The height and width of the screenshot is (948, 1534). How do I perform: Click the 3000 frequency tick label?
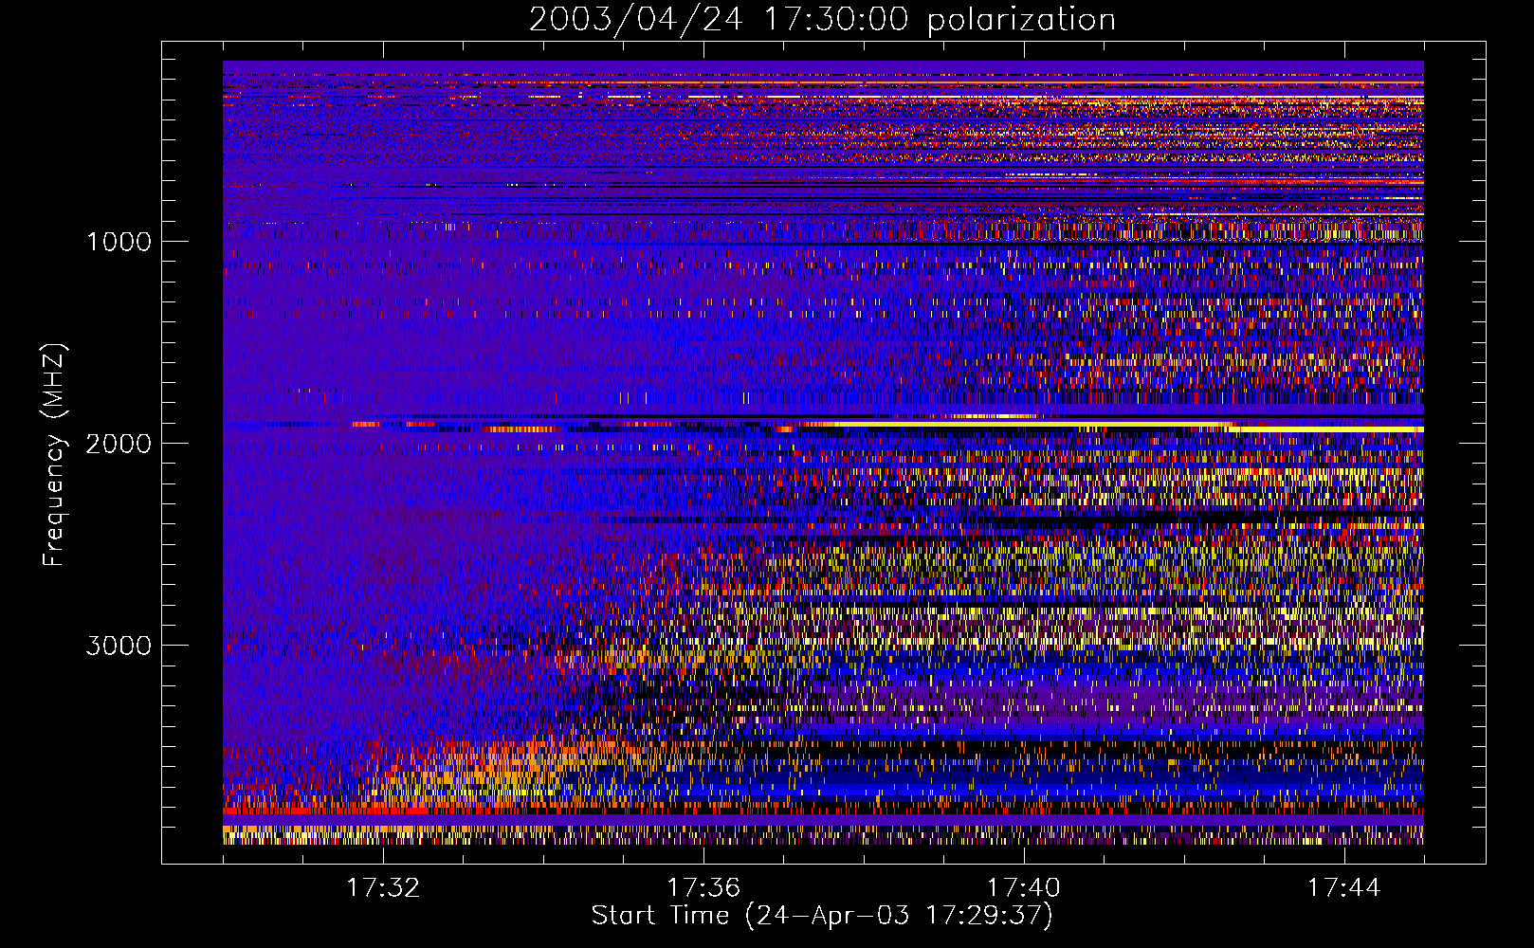119,646
